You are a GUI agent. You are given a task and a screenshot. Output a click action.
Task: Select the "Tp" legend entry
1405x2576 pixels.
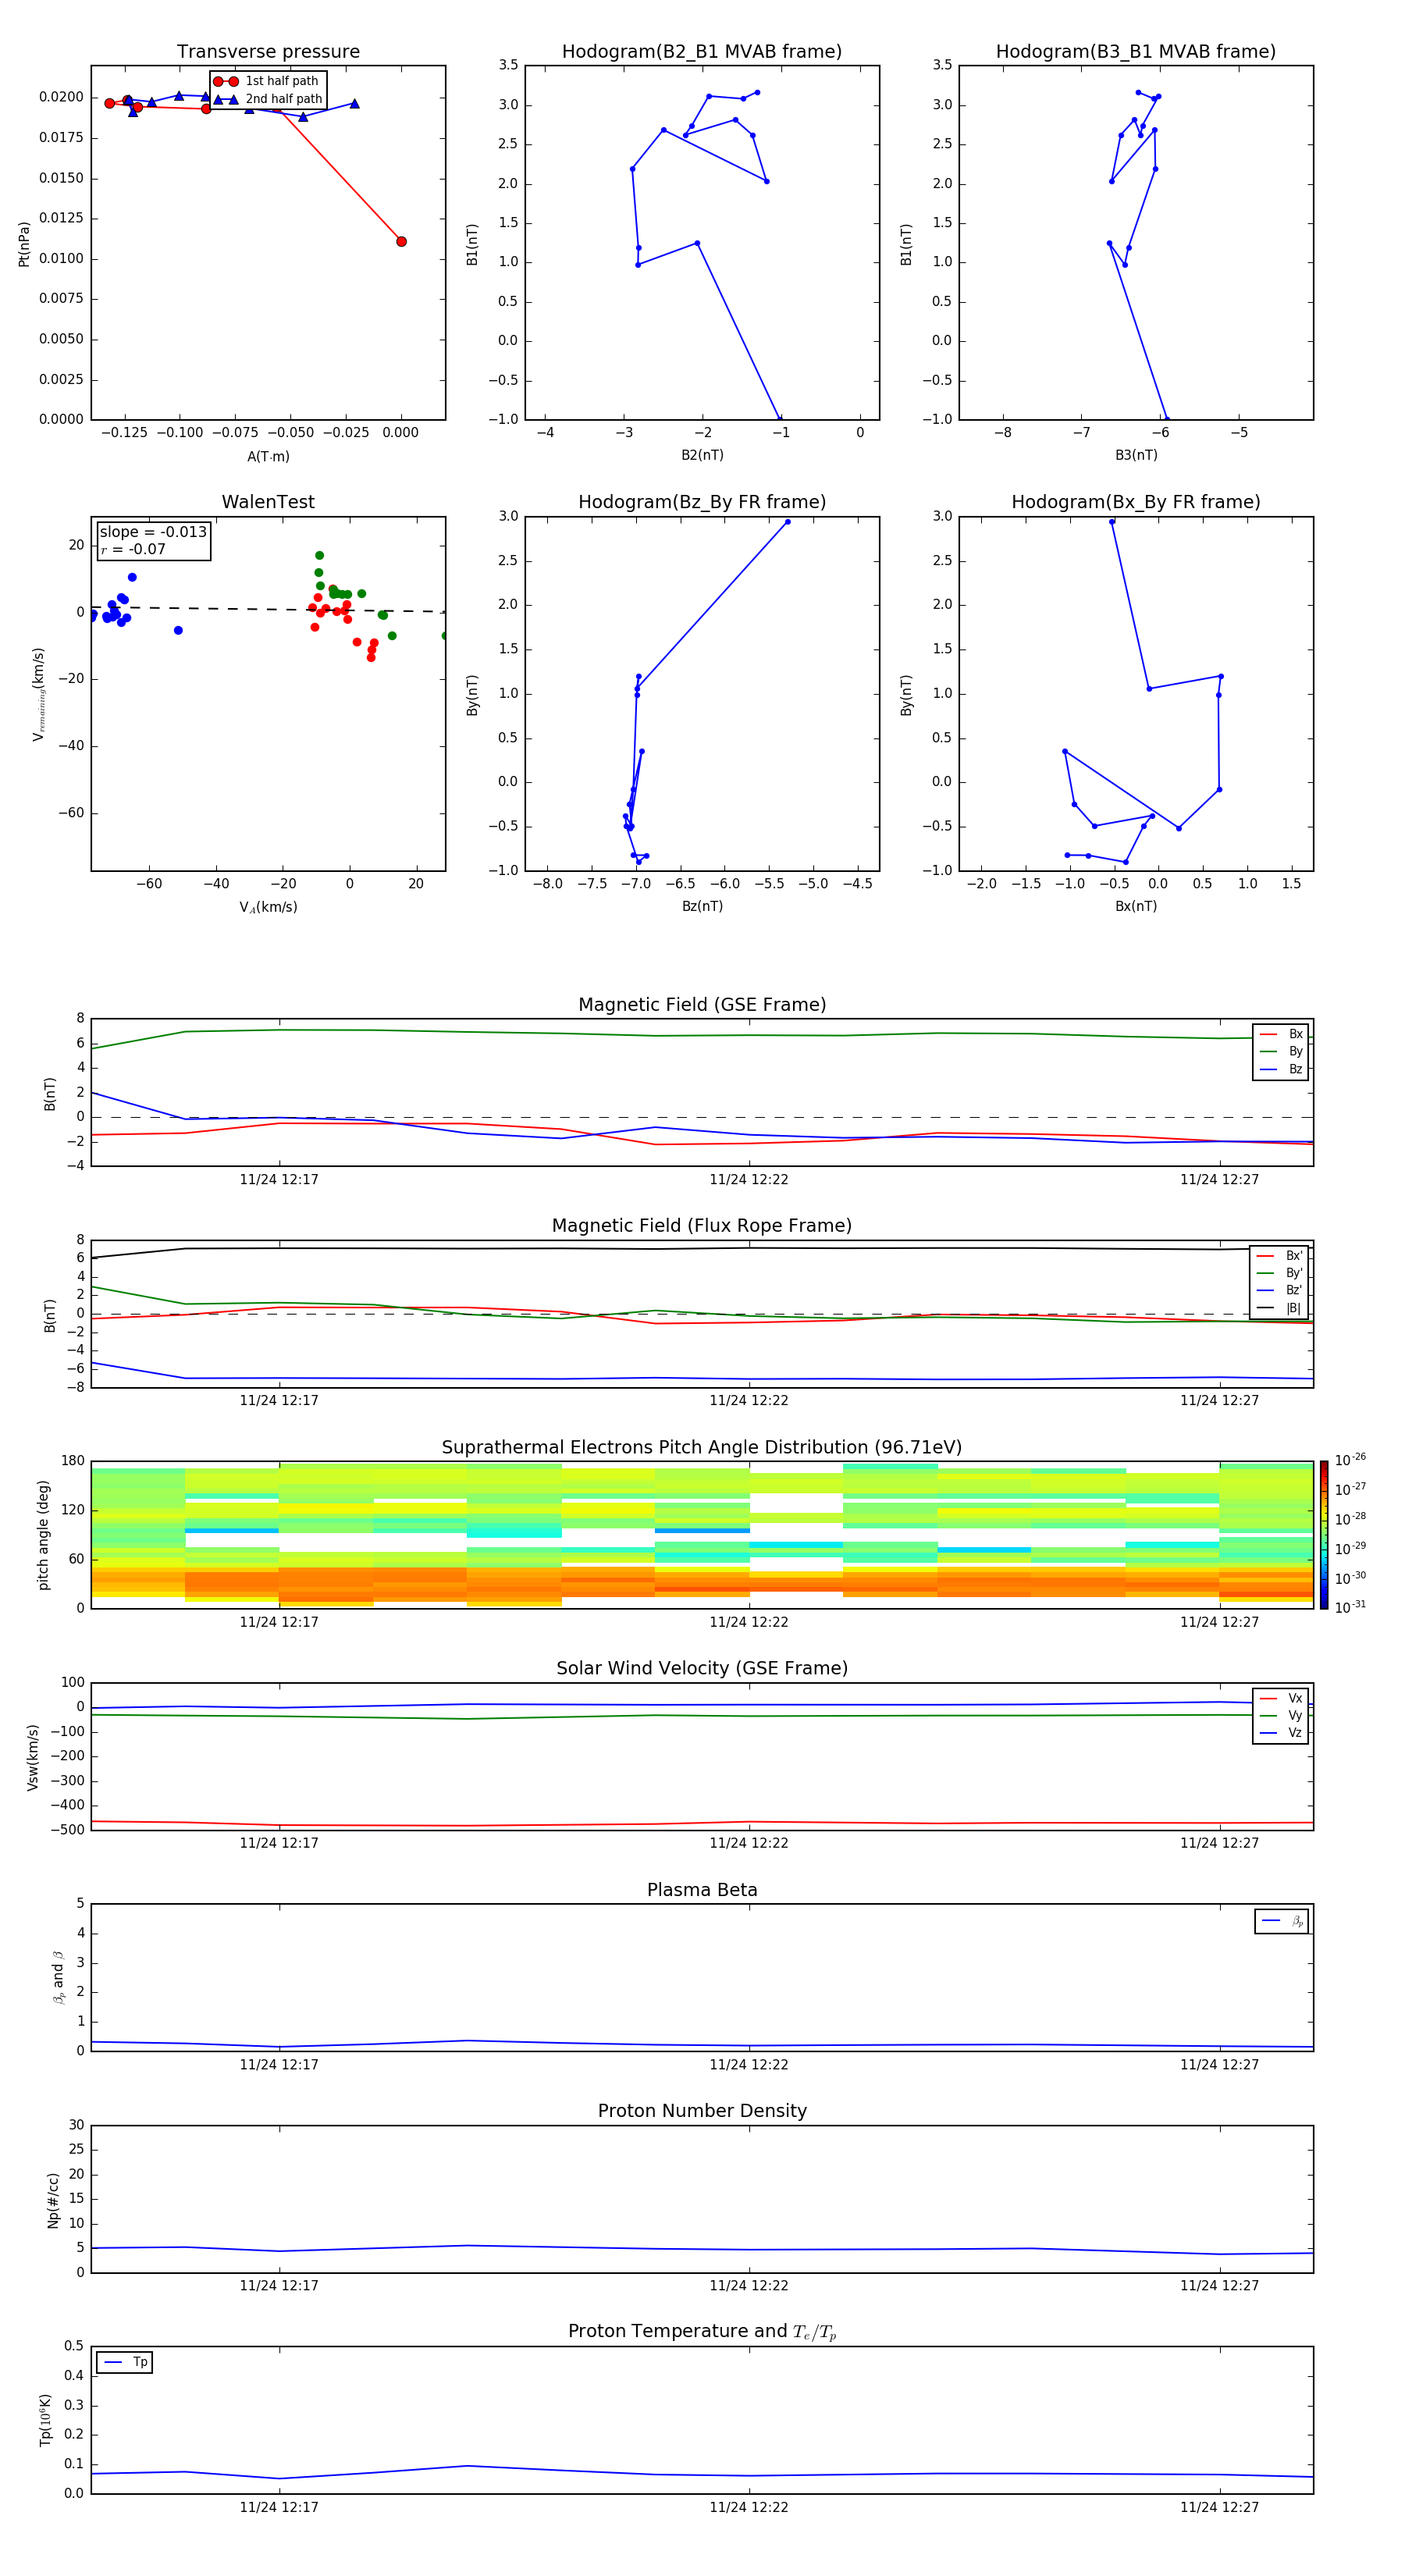[125, 2362]
